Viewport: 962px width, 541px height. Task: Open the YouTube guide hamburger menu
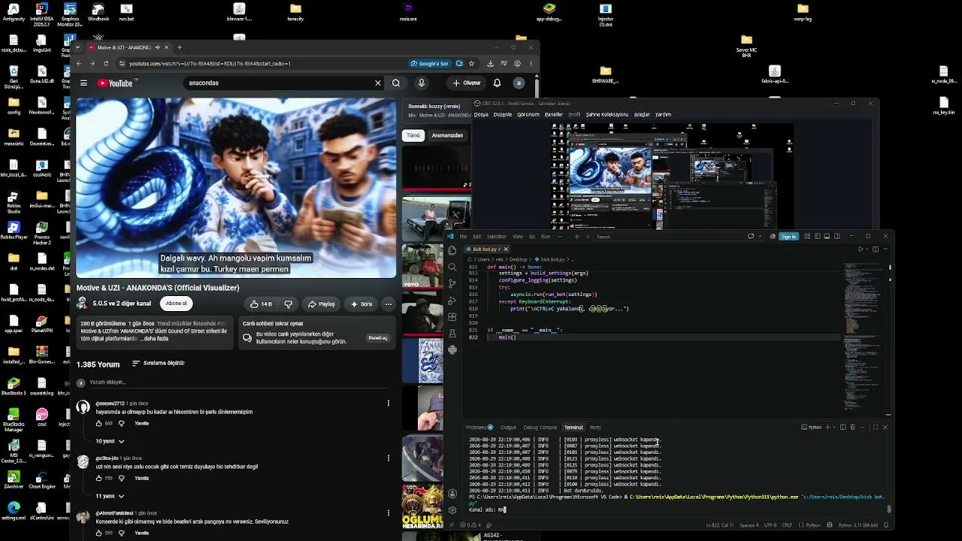(83, 83)
